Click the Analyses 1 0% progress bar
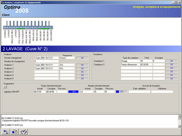182x136 pixels. [x=82, y=65]
